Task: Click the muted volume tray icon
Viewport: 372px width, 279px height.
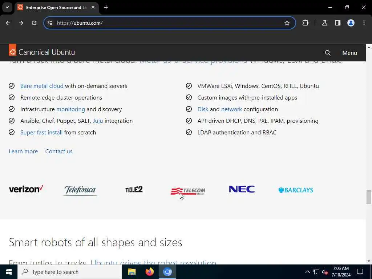Action: [x=325, y=272]
